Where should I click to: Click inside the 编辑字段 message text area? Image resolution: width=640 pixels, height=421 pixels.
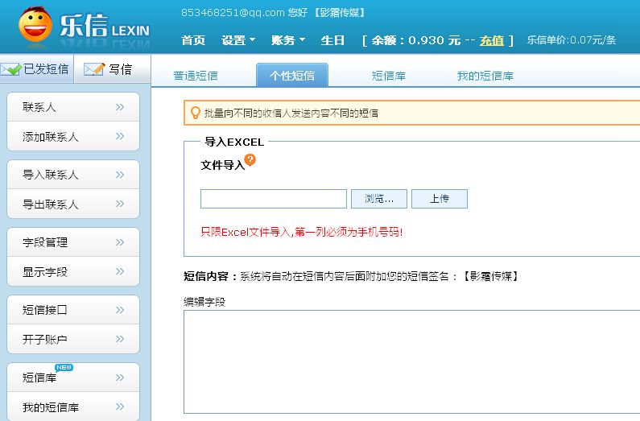(411, 362)
